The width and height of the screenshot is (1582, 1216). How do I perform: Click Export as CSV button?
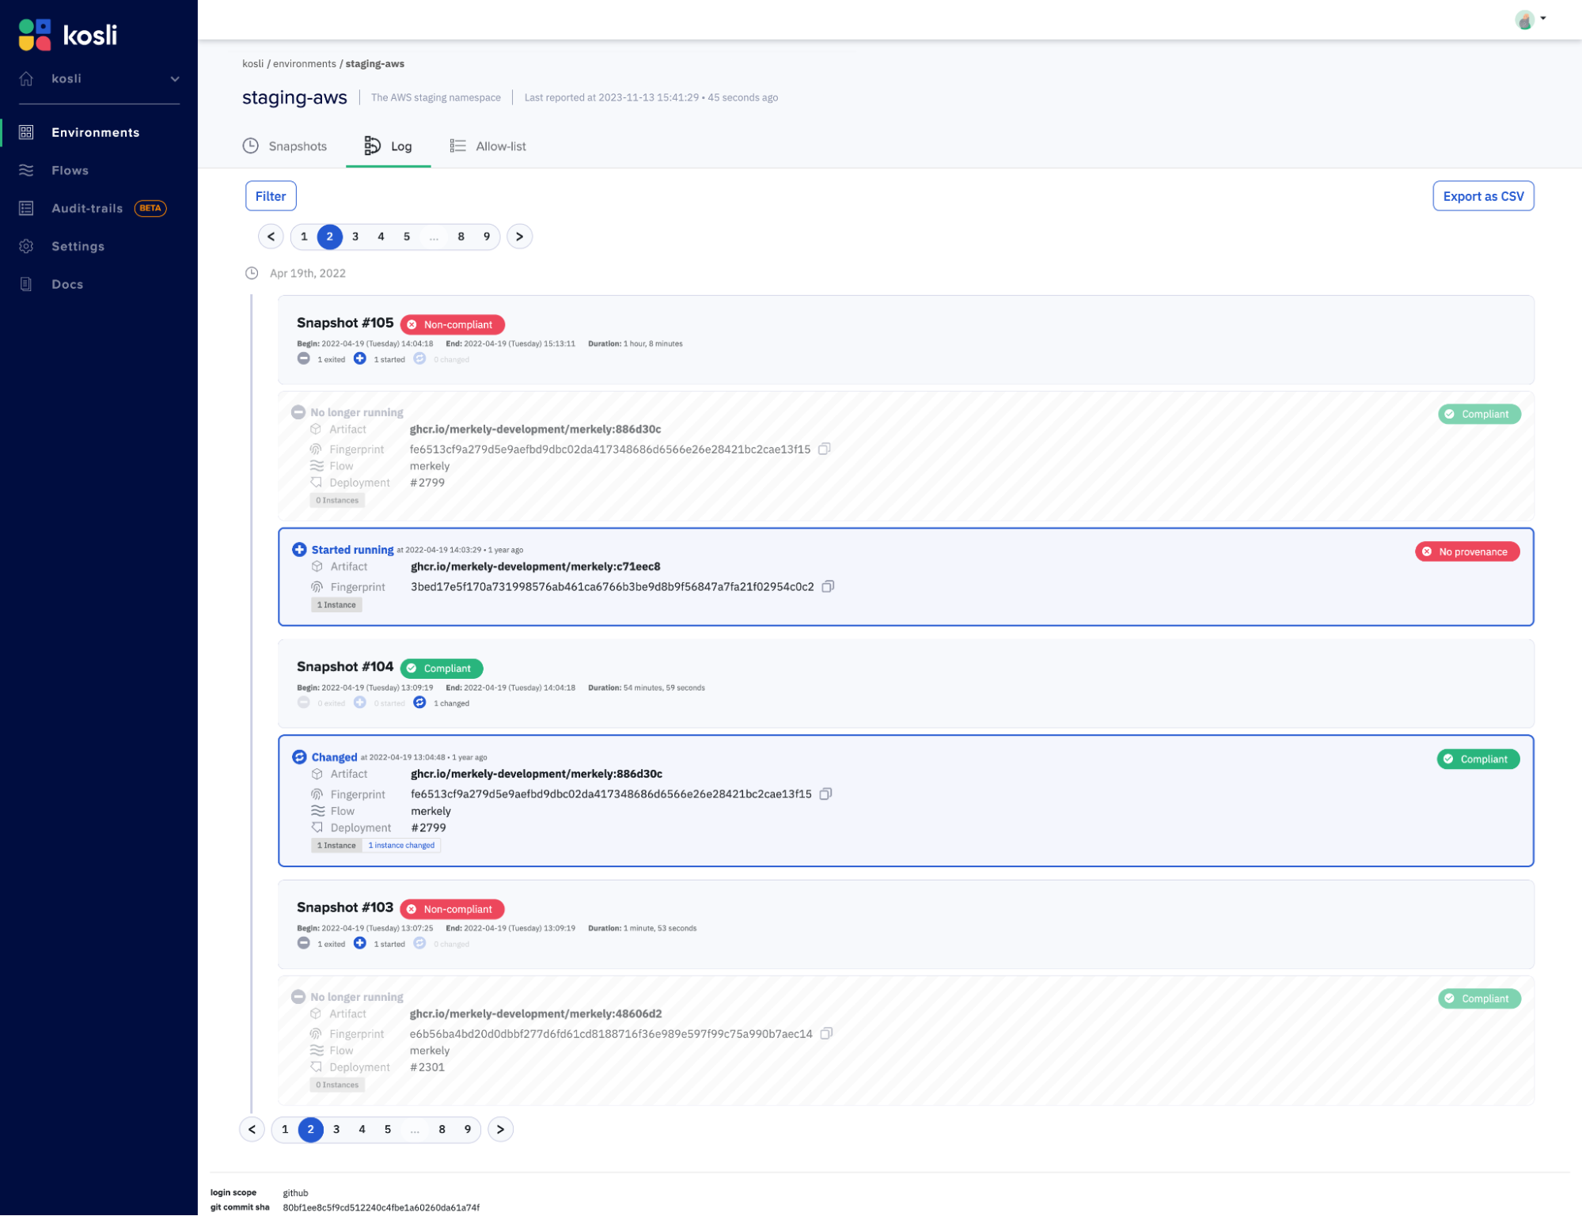[1482, 195]
